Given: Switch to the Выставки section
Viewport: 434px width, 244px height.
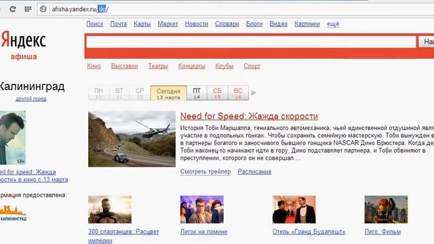Looking at the screenshot, I should 124,66.
